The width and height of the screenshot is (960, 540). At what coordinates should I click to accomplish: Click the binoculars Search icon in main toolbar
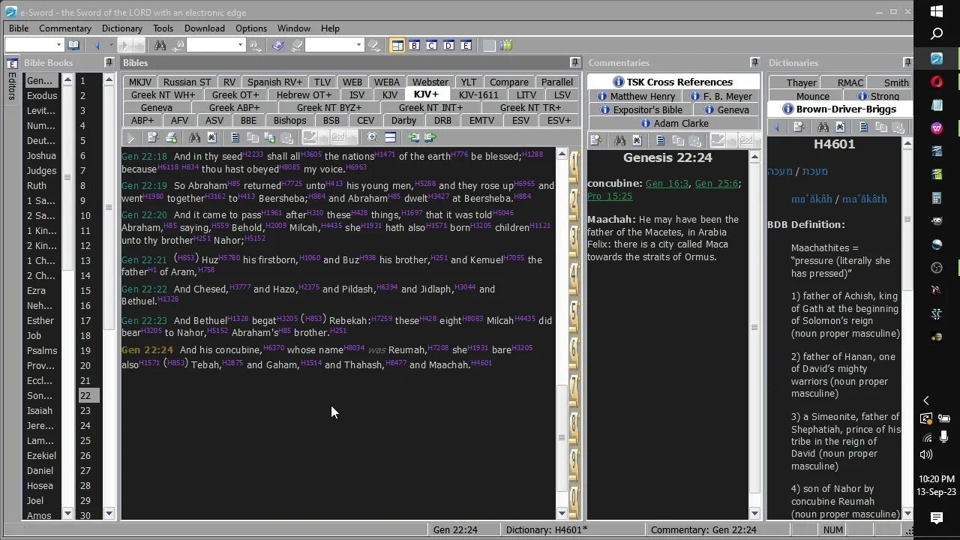coord(162,45)
